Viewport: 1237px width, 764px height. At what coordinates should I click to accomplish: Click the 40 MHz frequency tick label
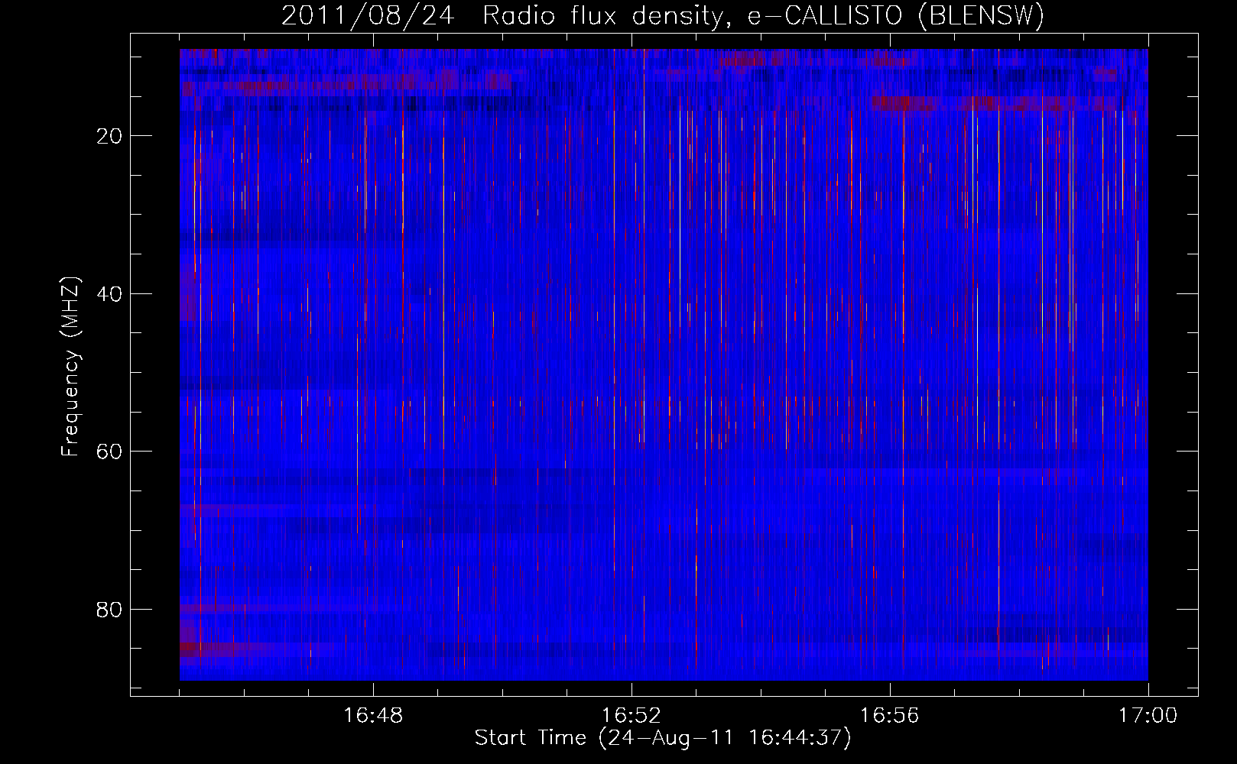[x=109, y=294]
